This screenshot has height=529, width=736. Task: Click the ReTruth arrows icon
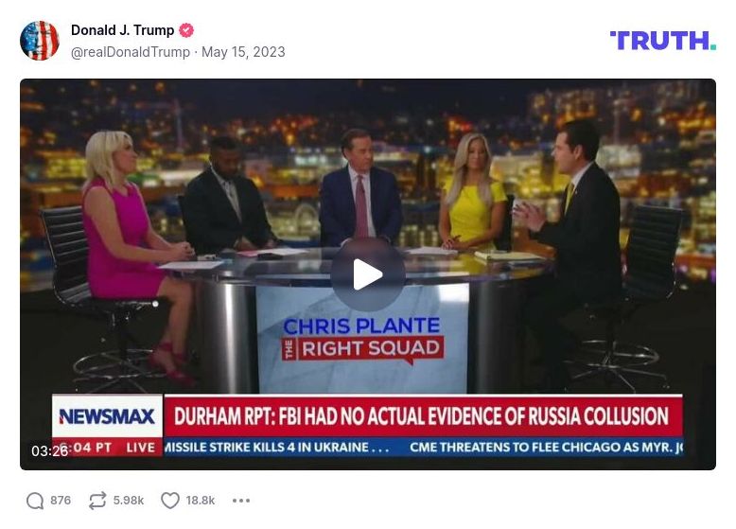point(97,501)
